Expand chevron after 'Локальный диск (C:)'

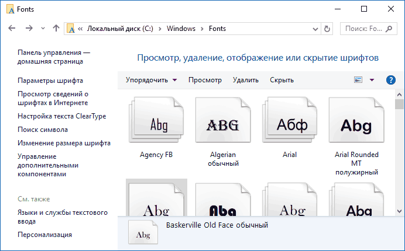click(x=160, y=29)
